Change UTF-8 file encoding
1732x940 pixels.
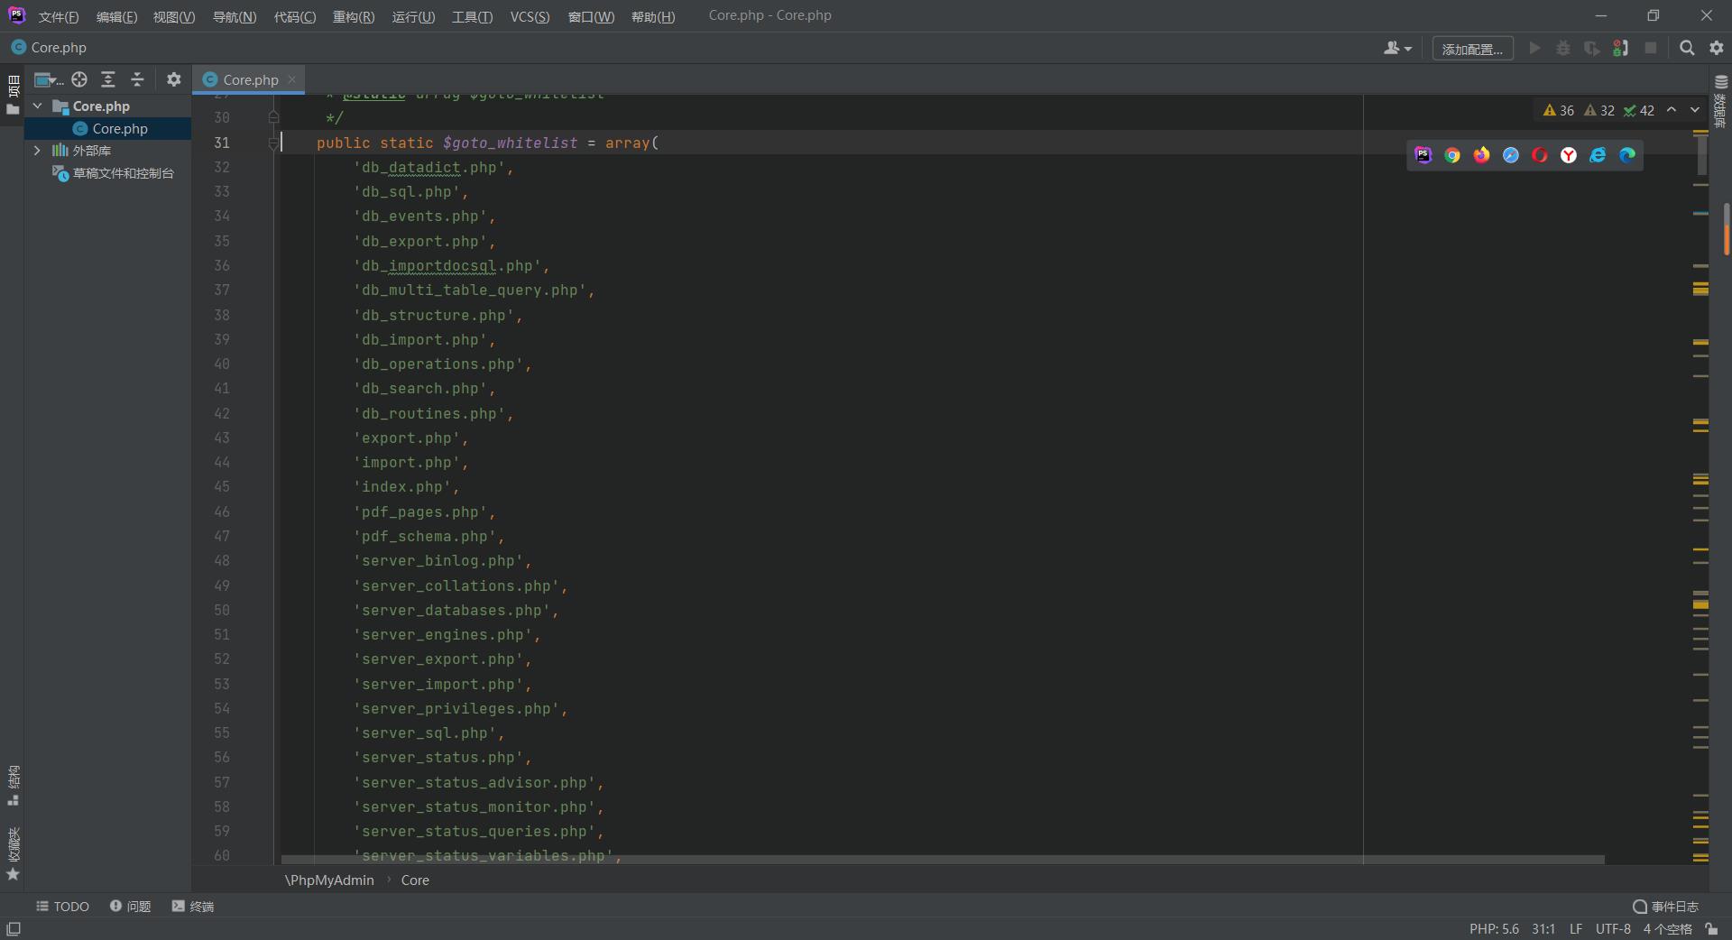click(x=1613, y=929)
